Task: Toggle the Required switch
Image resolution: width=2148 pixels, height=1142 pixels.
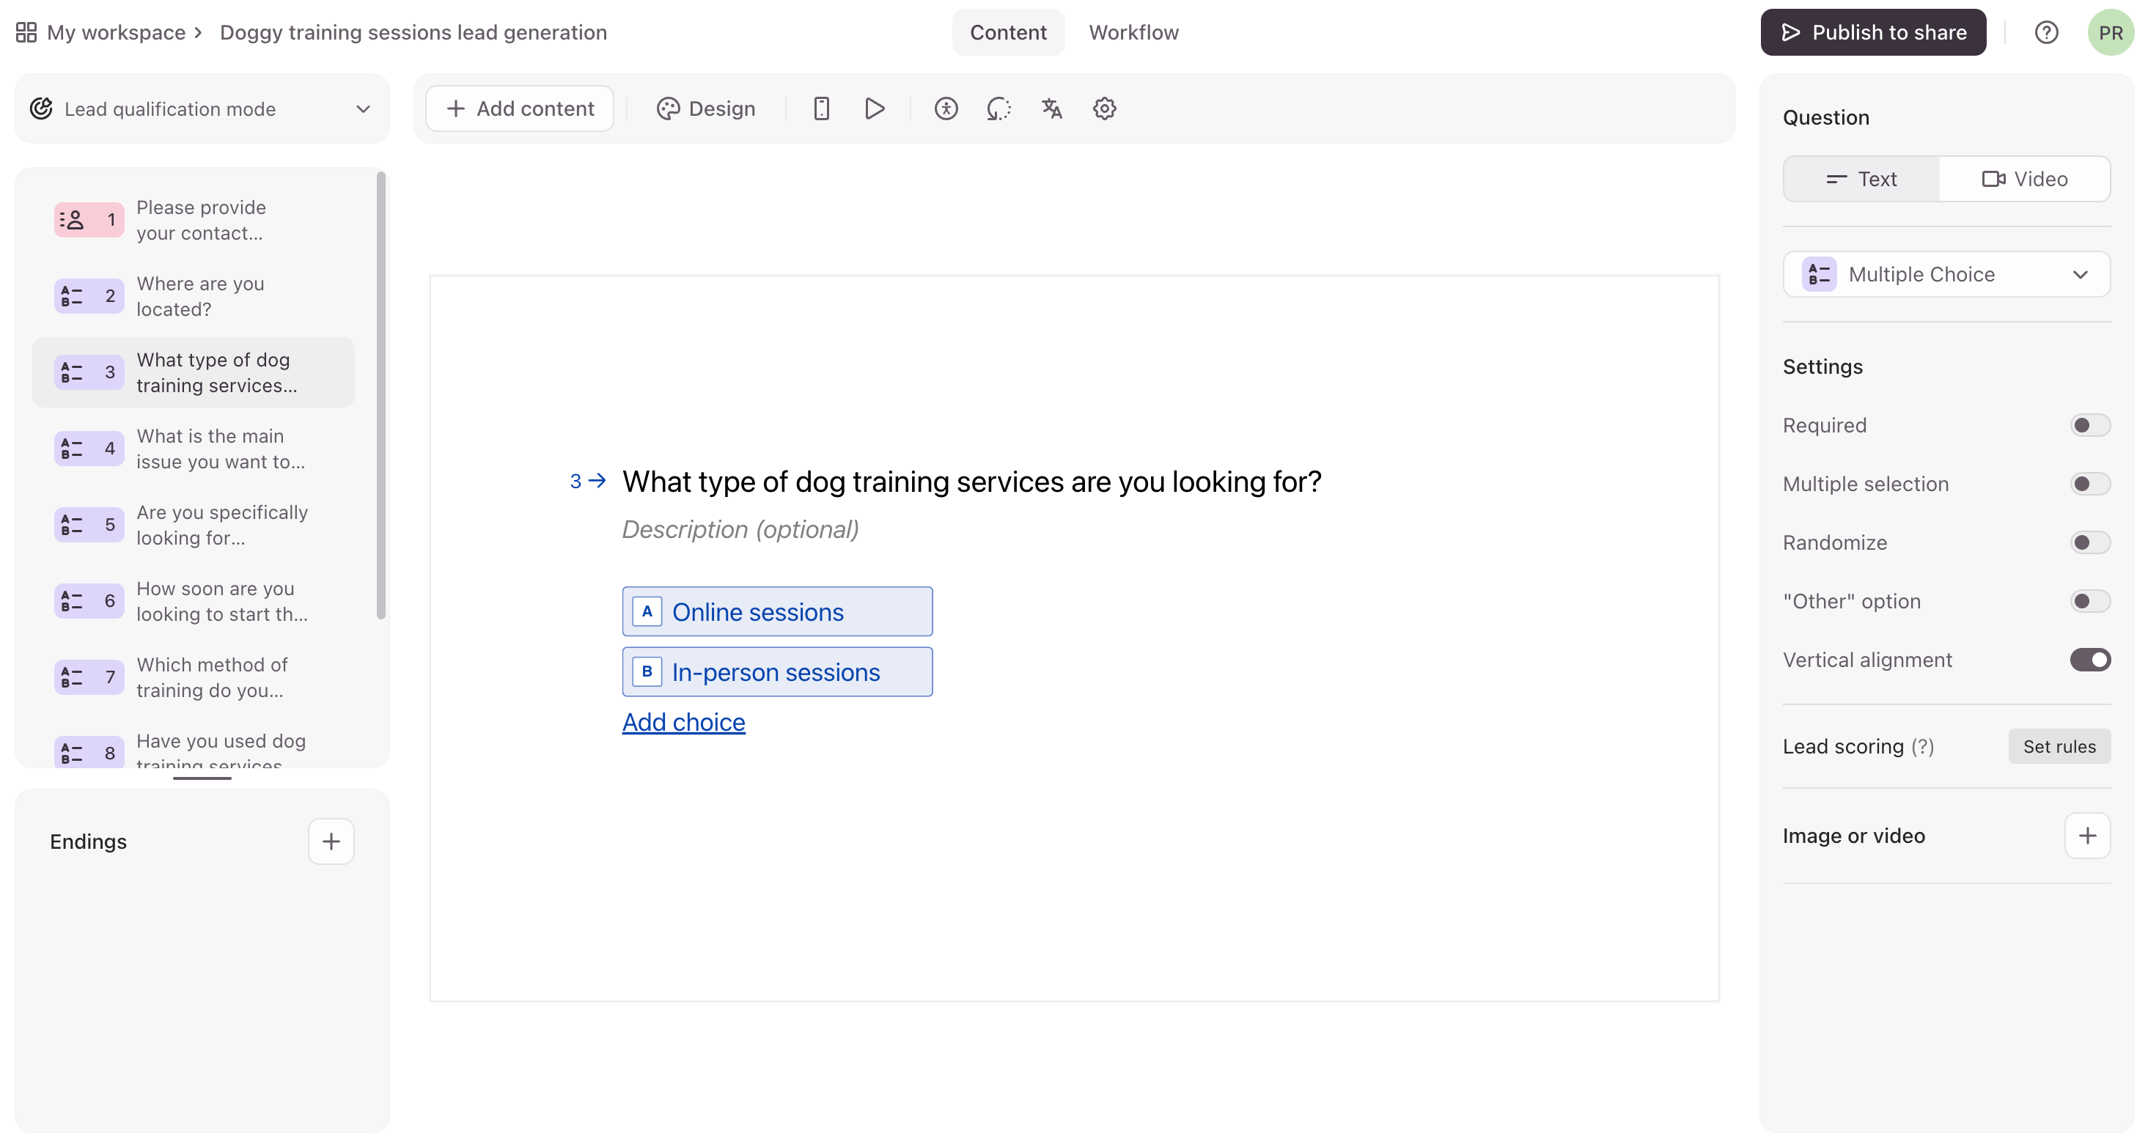Action: 2089,425
